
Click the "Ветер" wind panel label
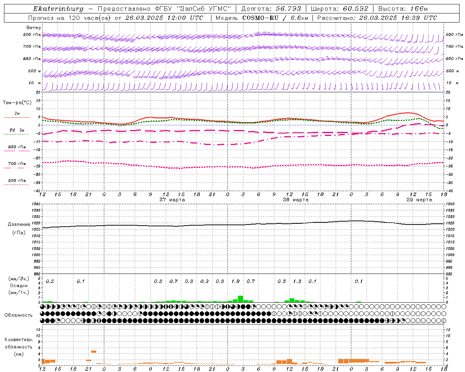coord(34,28)
